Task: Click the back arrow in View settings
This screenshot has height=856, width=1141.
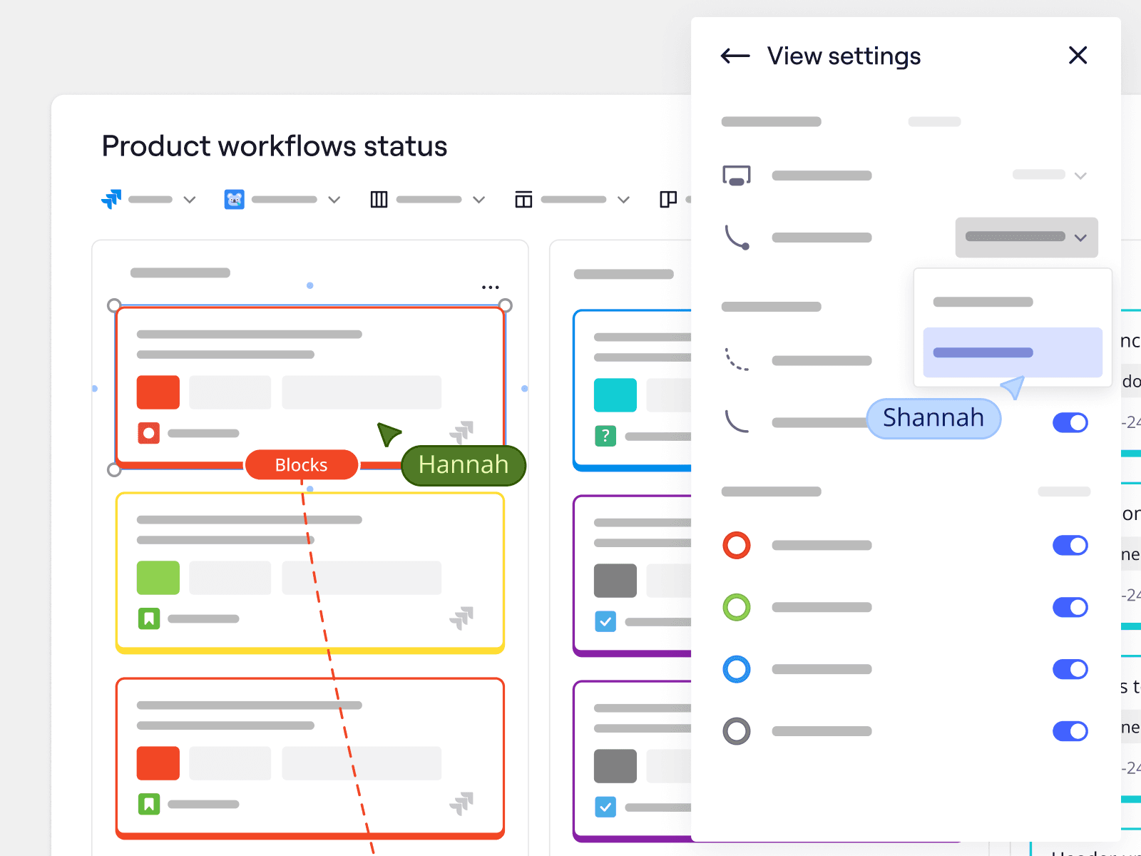Action: coord(735,56)
